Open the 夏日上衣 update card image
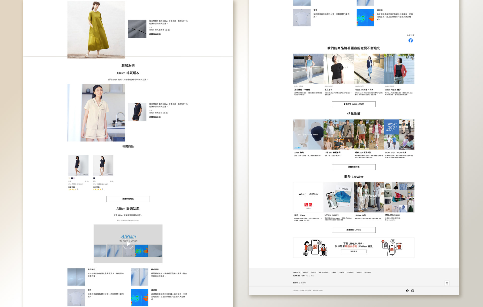The height and width of the screenshot is (307, 483). (339, 69)
